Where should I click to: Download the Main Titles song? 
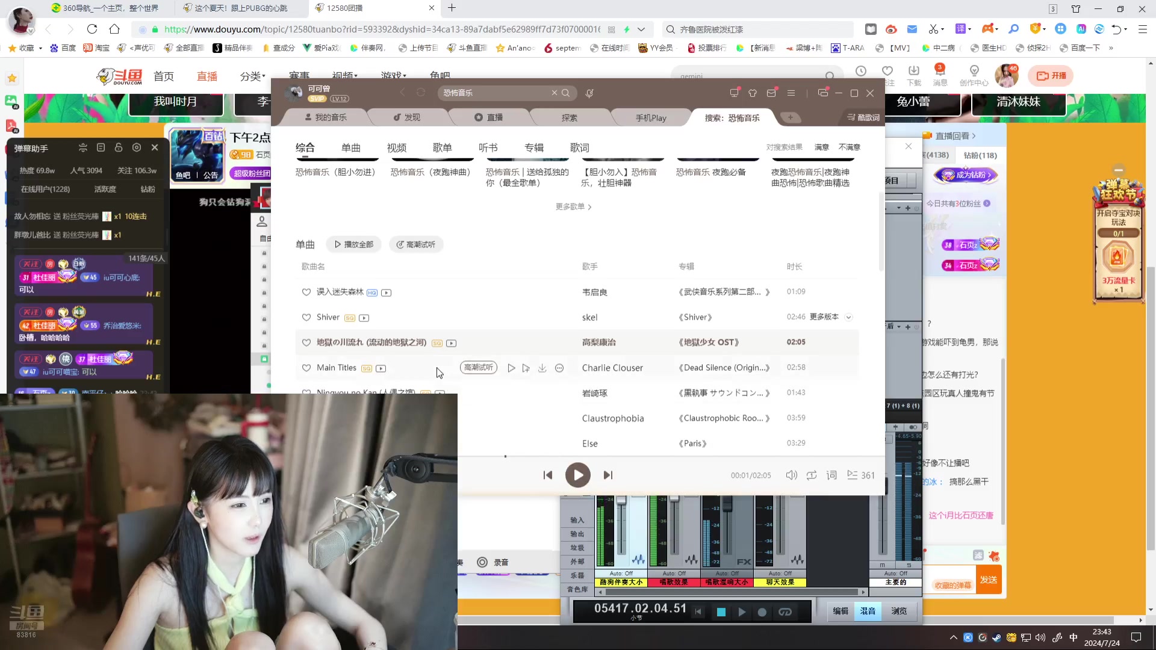click(542, 368)
